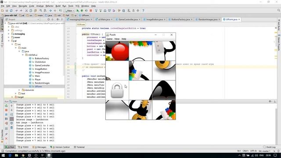Open the Game menu in Puzzle window
Viewport: 281px width, 158px height.
coord(109,39)
